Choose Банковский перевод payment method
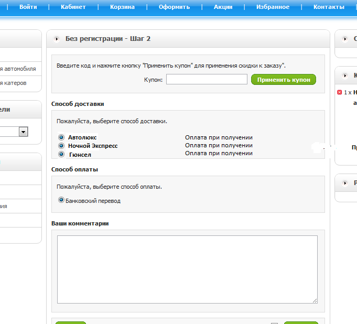The width and height of the screenshot is (357, 324). tap(61, 200)
